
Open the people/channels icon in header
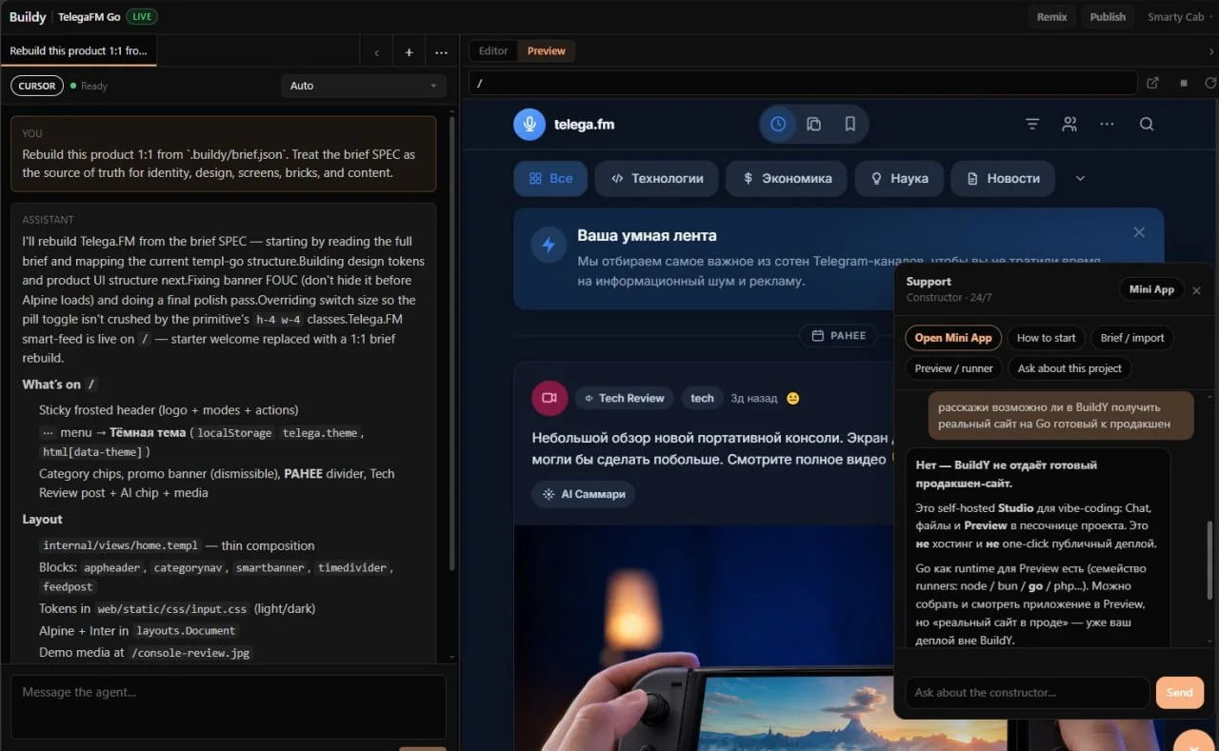point(1070,124)
